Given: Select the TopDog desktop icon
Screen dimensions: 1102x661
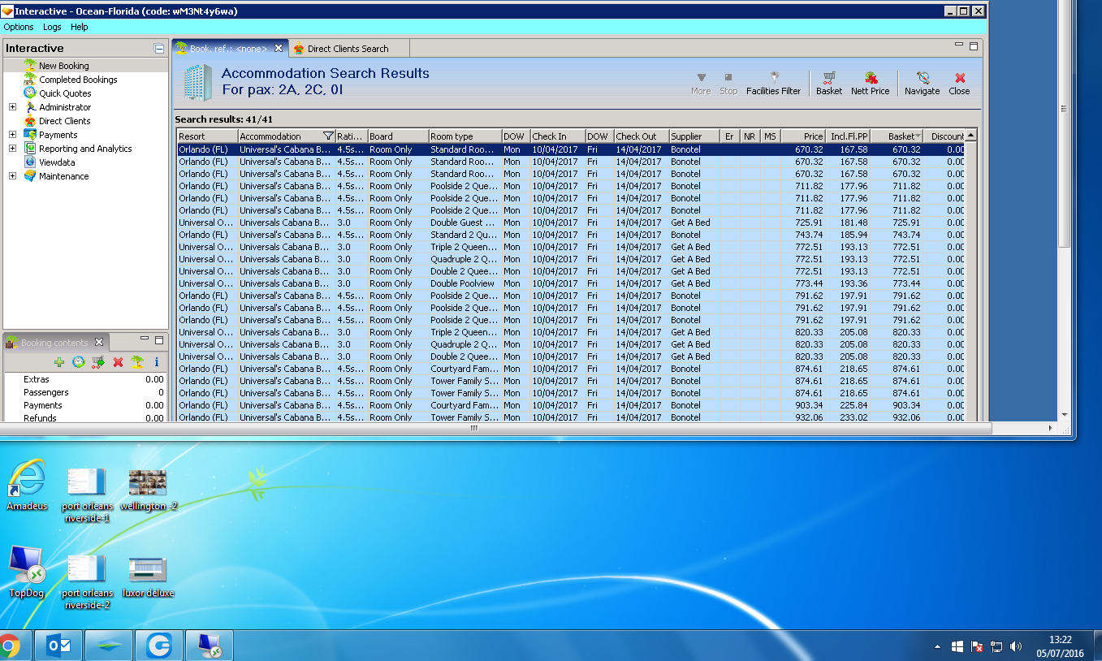Looking at the screenshot, I should click(x=26, y=572).
